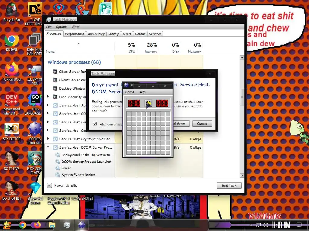Open the DO IT LIVE shortcut
The width and height of the screenshot is (309, 231).
point(11,161)
